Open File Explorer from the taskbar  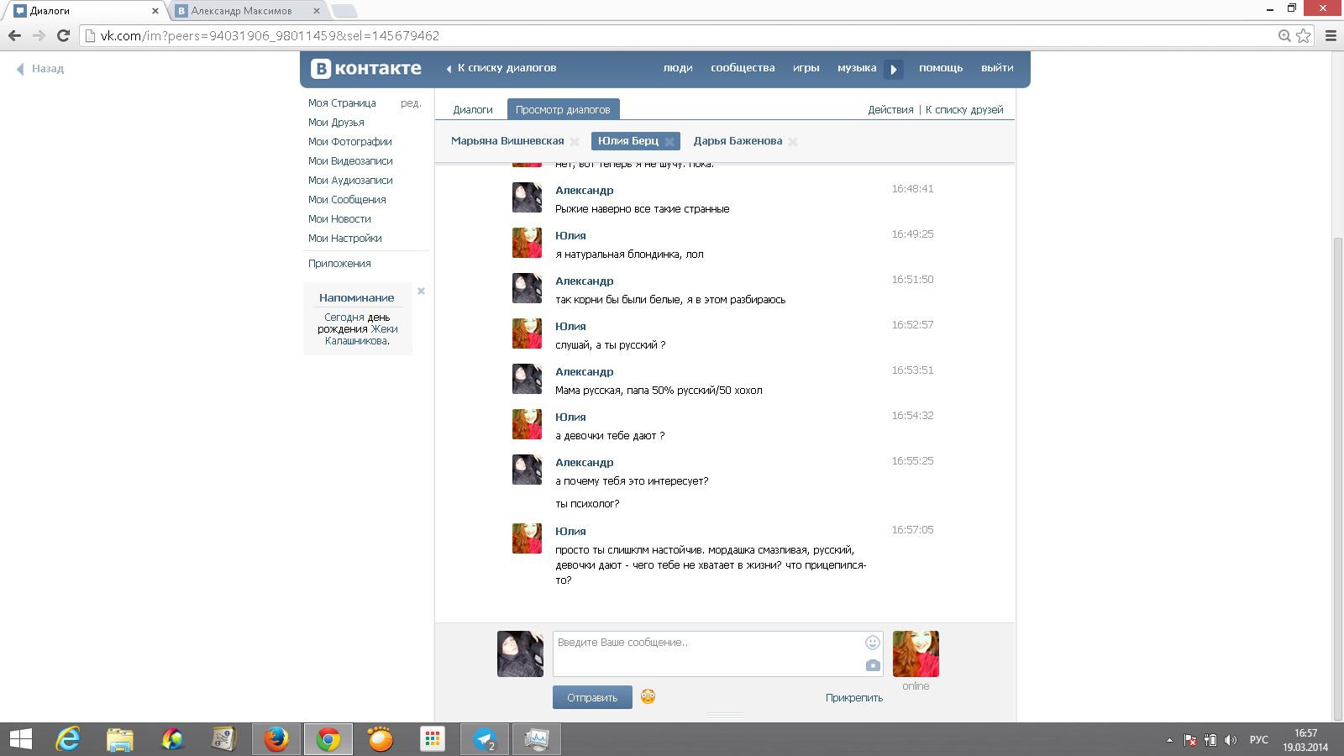pyautogui.click(x=120, y=739)
